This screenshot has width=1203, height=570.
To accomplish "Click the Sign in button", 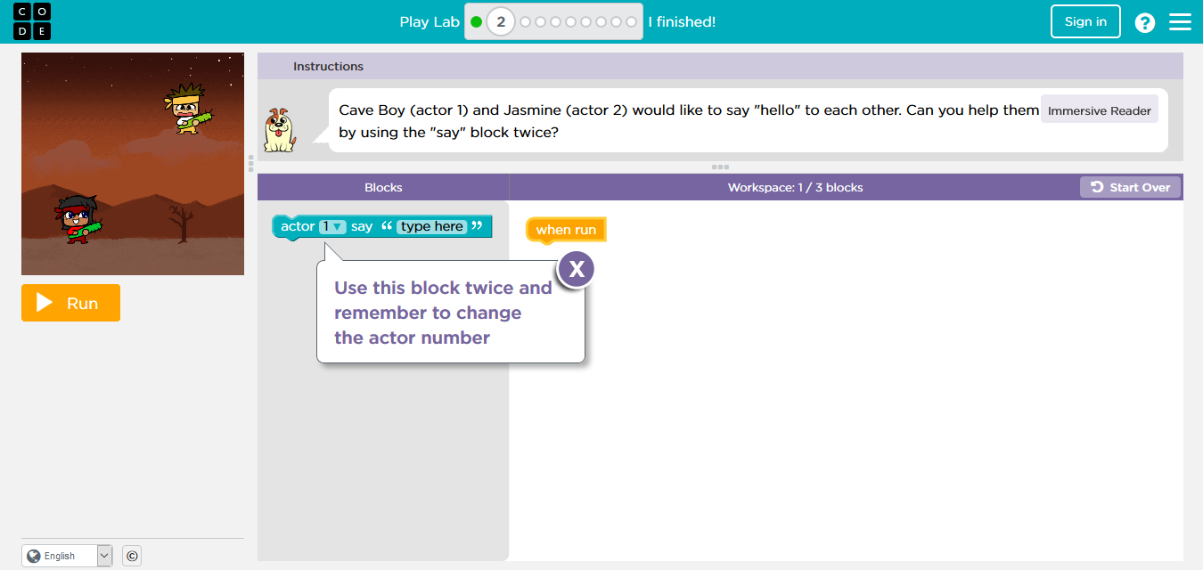I will 1085,21.
